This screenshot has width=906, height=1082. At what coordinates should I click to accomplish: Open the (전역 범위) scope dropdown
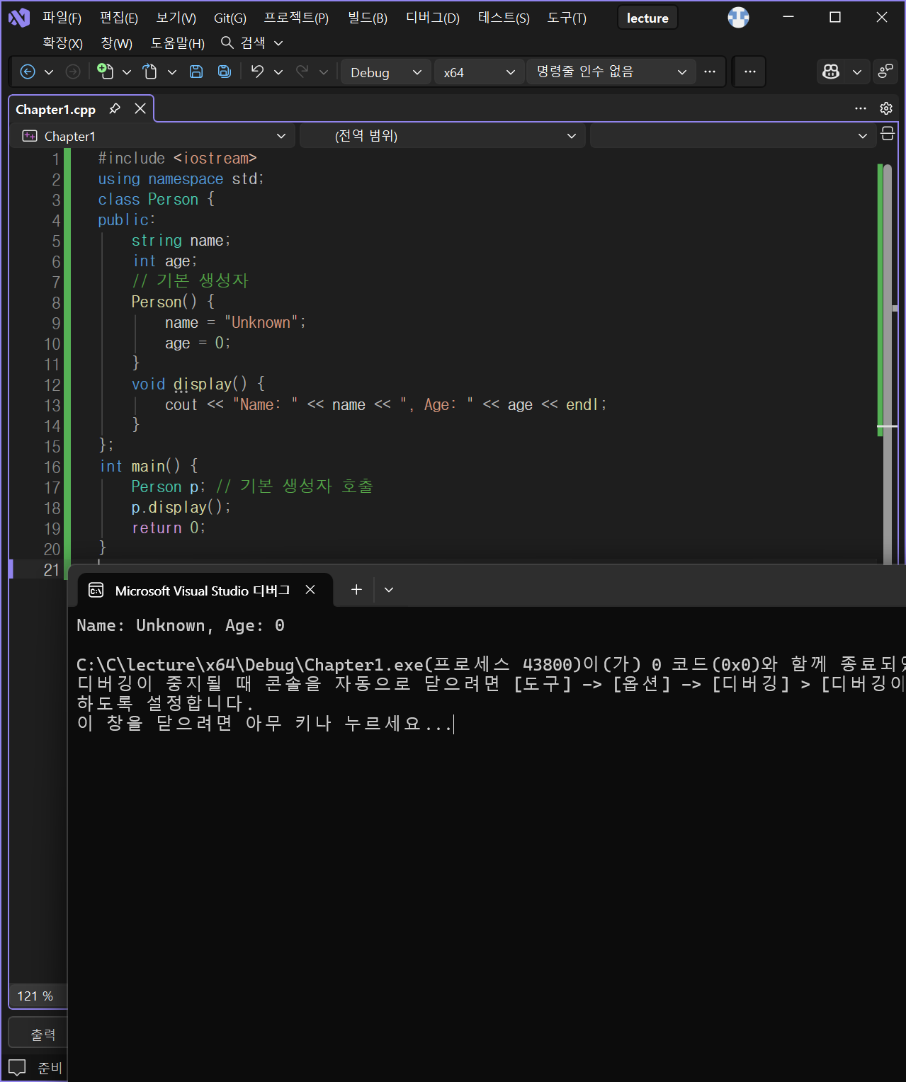pos(443,136)
